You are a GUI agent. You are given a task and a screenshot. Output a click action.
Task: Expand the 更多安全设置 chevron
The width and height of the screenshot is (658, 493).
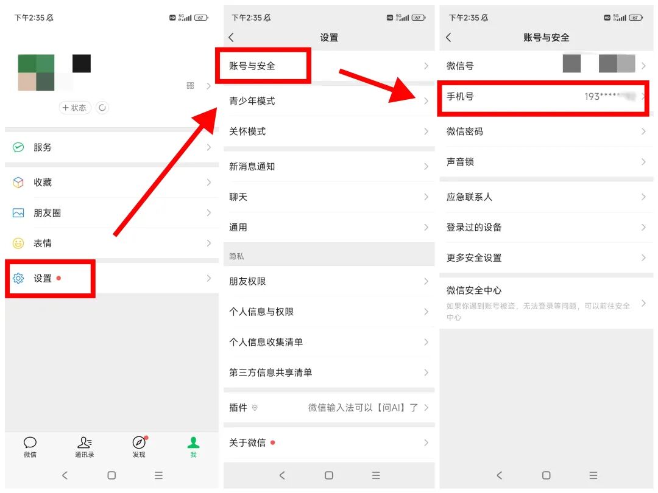(x=645, y=257)
